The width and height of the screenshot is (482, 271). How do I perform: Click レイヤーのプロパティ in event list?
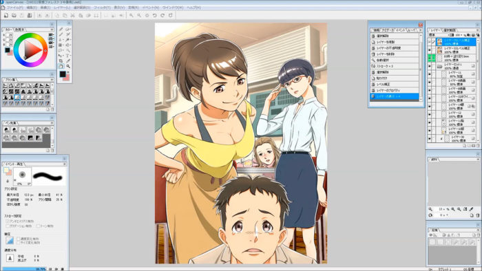click(x=395, y=90)
